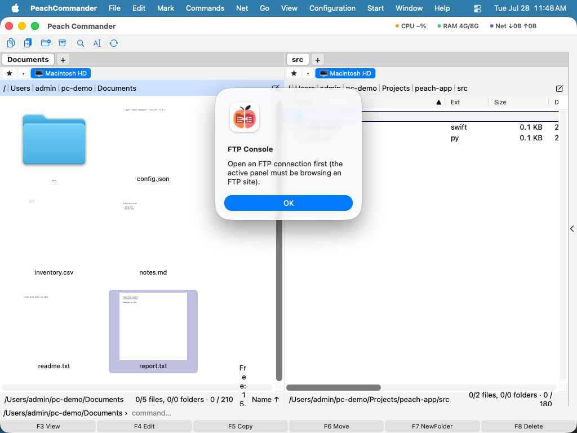
Task: Open the macOS Control Center icon
Action: tap(477, 8)
